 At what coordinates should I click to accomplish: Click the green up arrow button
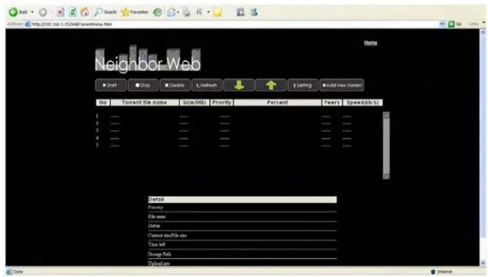click(x=271, y=85)
